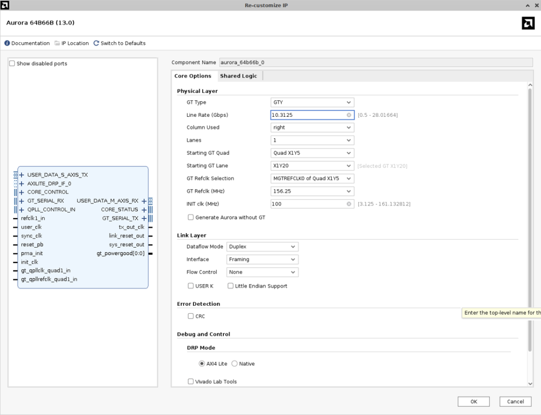Click the Switch to Defaults refresh icon
Image resolution: width=541 pixels, height=415 pixels.
pyautogui.click(x=96, y=43)
